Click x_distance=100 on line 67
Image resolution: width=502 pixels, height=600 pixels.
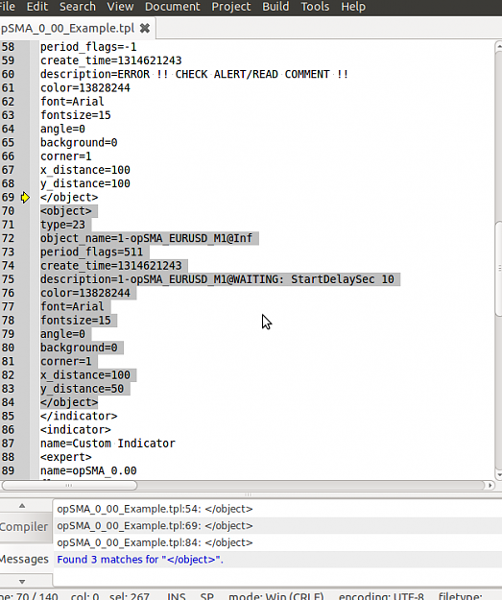point(85,170)
